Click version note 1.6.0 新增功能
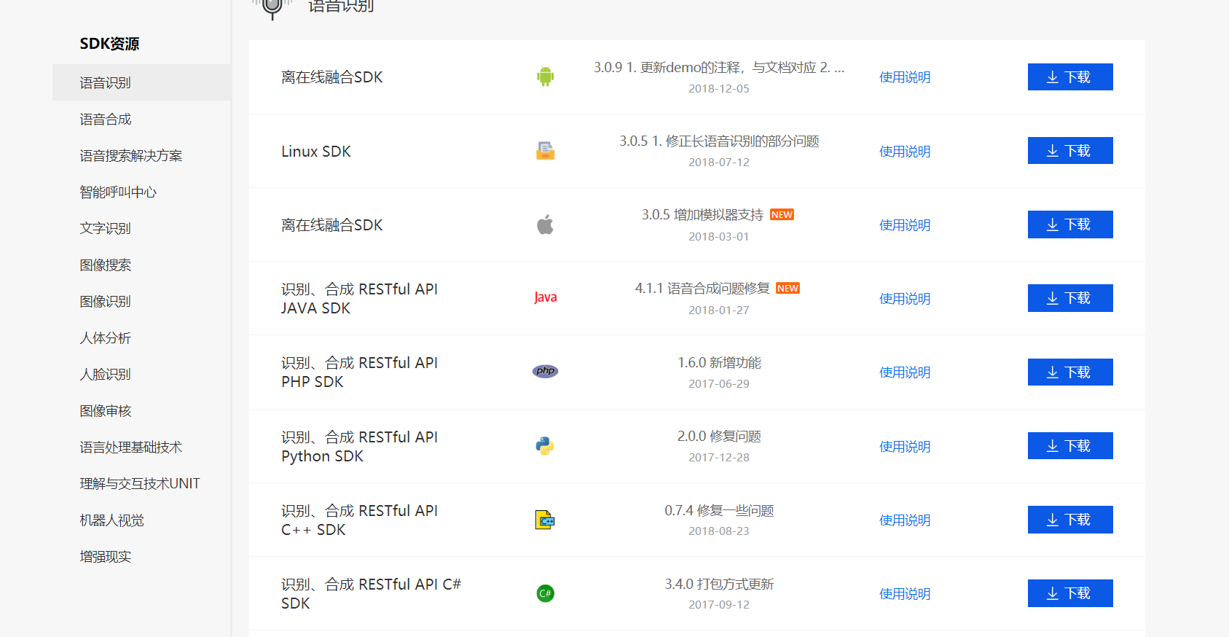Screen dimensions: 1229x637 click(719, 363)
